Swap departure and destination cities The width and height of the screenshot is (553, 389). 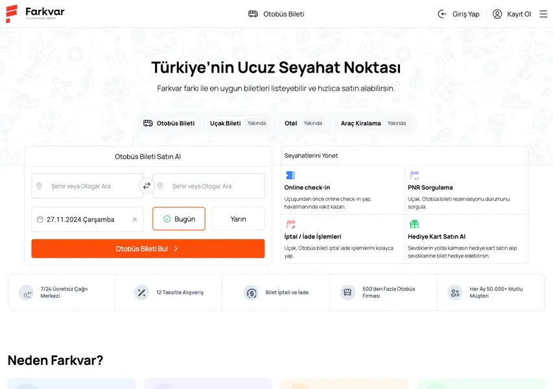147,185
